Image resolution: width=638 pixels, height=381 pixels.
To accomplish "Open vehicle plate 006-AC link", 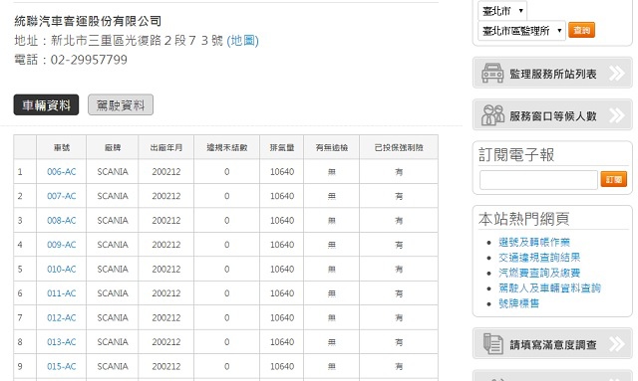I will click(x=62, y=172).
